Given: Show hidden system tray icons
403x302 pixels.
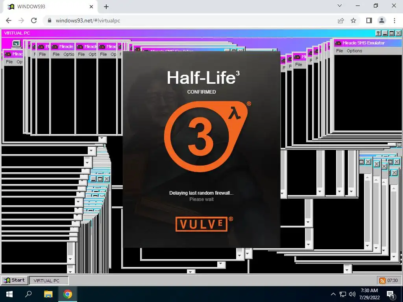Looking at the screenshot, I should click(333, 294).
